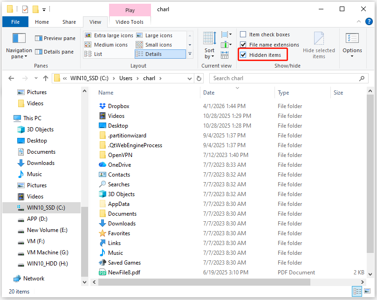This screenshot has height=300, width=377.
Task: Expand the layout gallery more arrow
Action: tap(190, 54)
